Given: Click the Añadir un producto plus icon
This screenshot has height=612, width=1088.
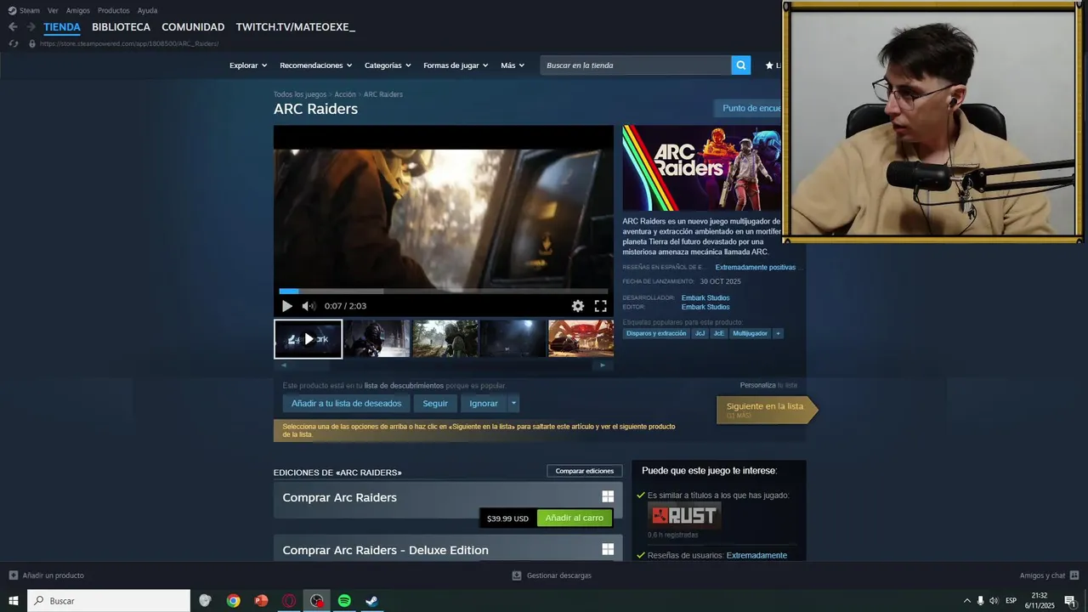Looking at the screenshot, I should point(14,575).
